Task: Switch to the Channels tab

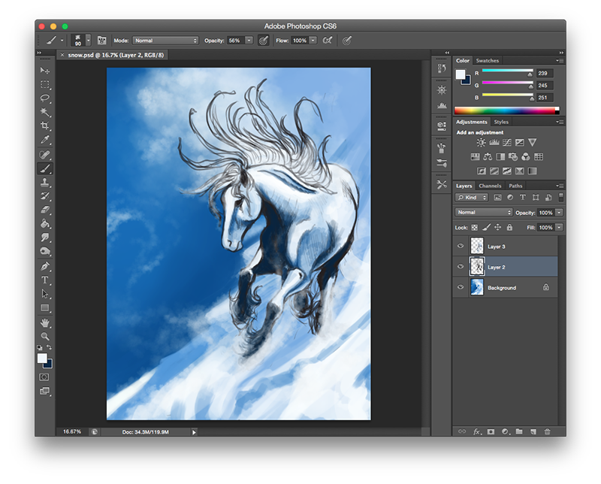Action: click(490, 186)
